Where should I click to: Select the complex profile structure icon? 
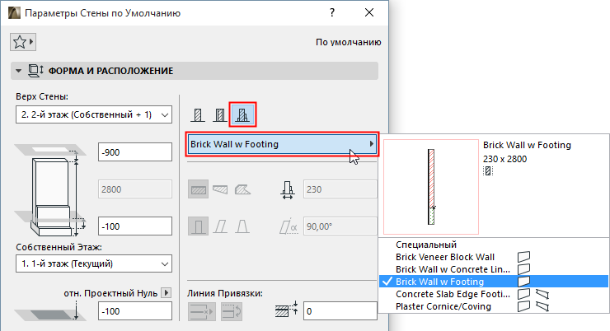click(243, 114)
